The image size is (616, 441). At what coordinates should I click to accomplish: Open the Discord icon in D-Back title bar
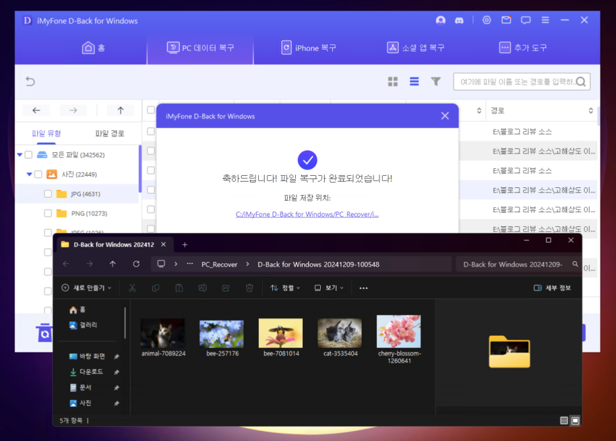tap(459, 20)
